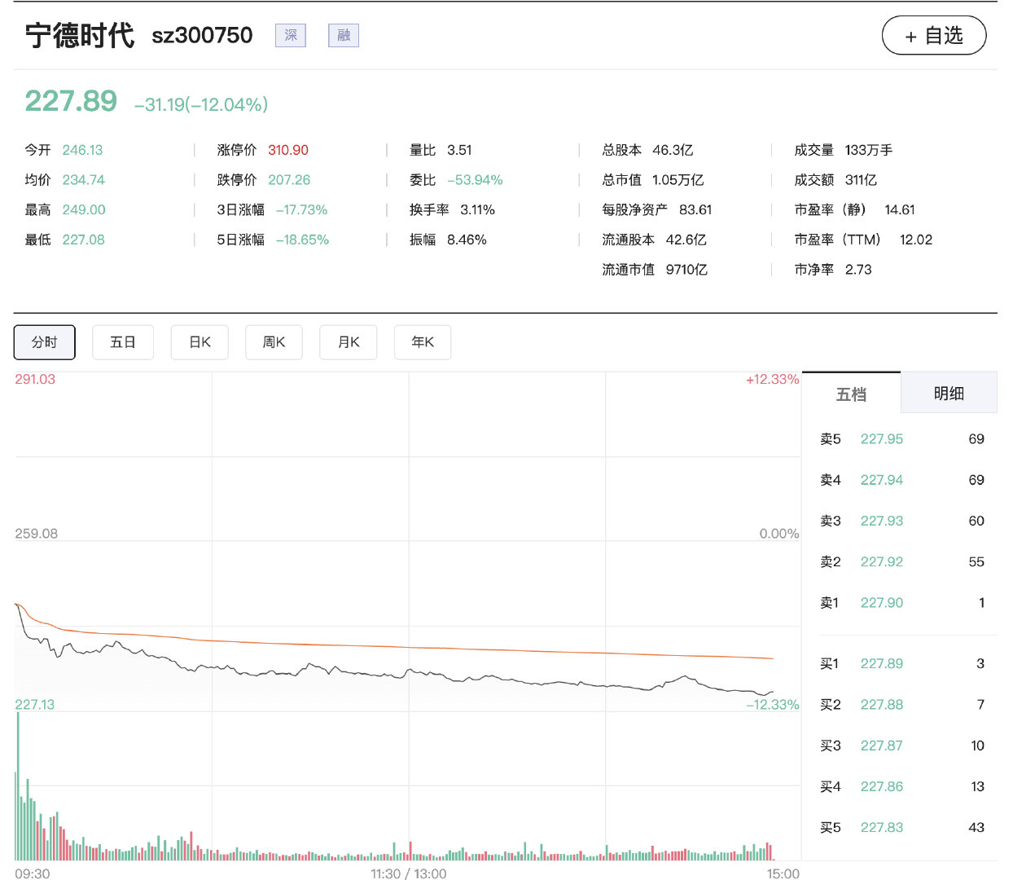This screenshot has width=1013, height=880.
Task: Open the 周K chart tab
Action: 274,342
